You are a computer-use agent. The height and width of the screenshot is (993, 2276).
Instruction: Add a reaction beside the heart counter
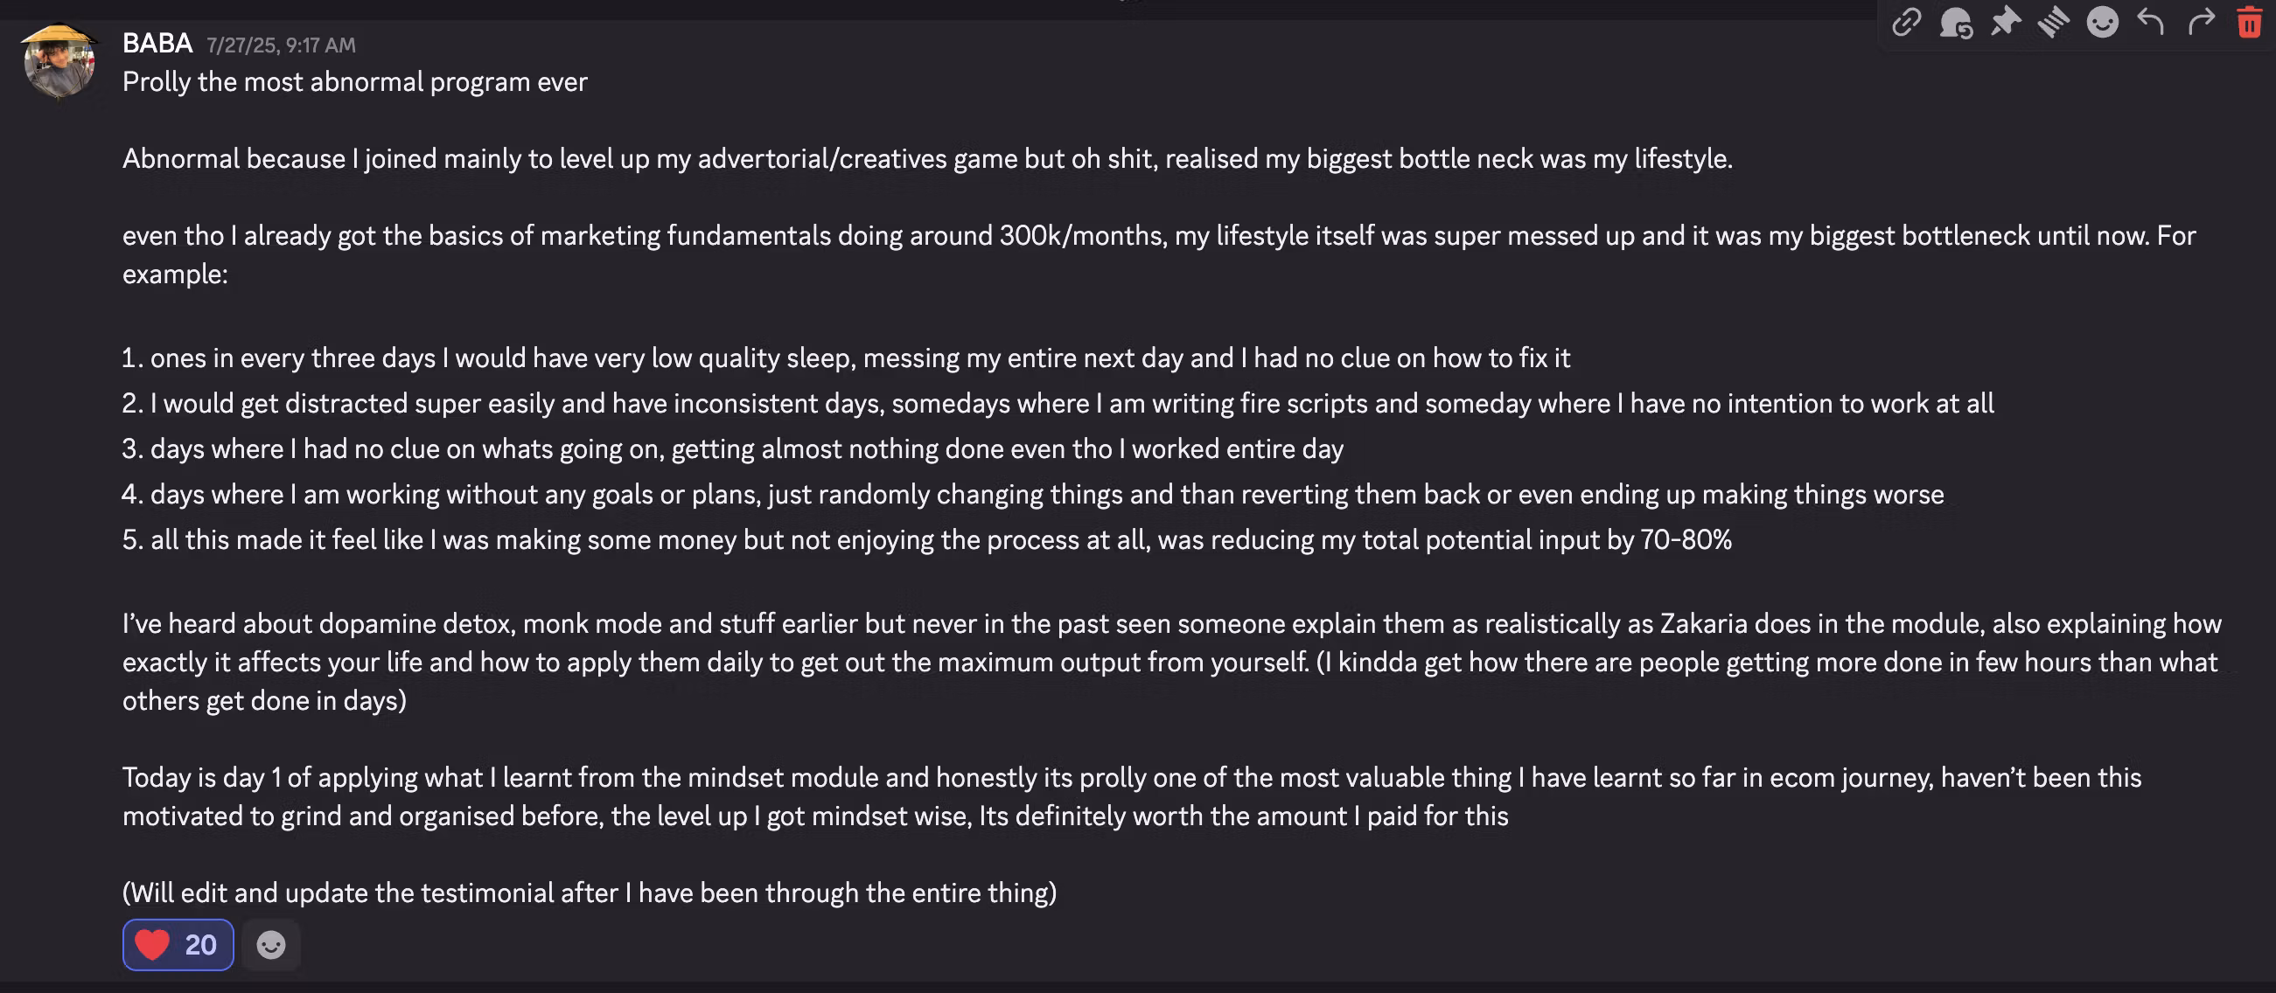270,944
